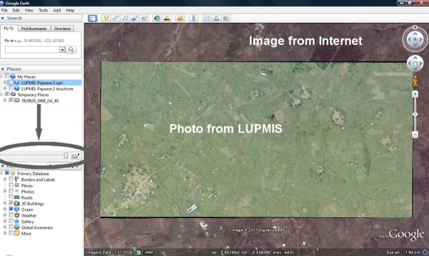The width and height of the screenshot is (429, 256).
Task: Switch to Sky with planet icon
Action: tap(181, 18)
